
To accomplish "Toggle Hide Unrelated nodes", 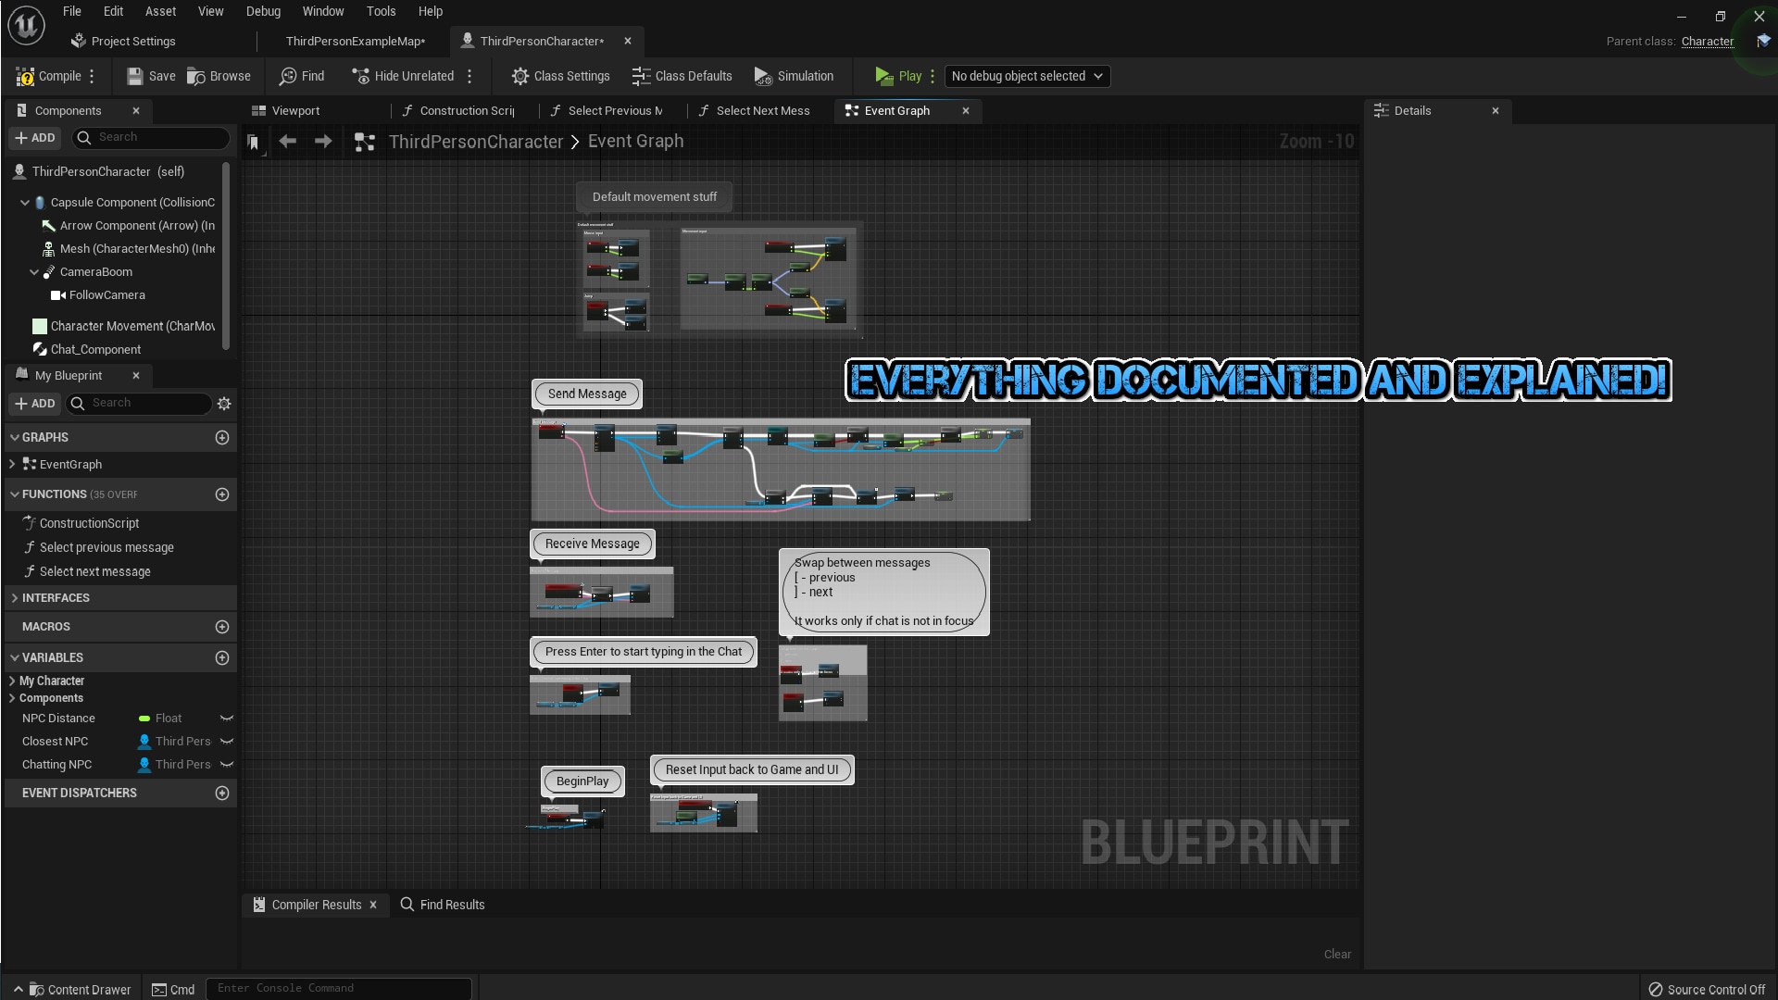I will [x=403, y=76].
